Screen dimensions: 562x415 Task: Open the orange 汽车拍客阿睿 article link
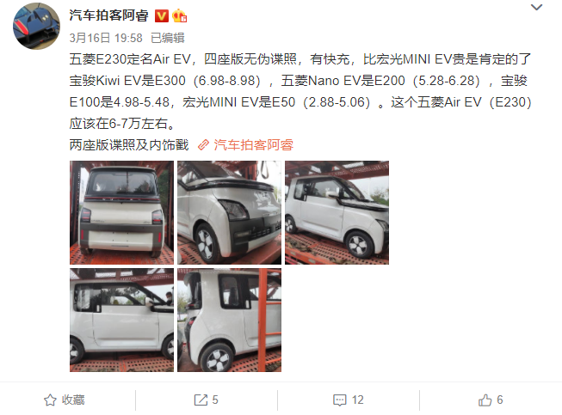pos(253,145)
